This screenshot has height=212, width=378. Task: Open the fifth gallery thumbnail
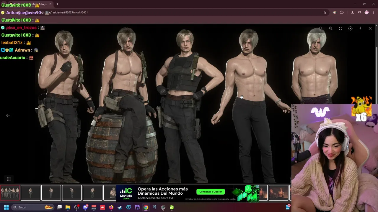[92, 193]
